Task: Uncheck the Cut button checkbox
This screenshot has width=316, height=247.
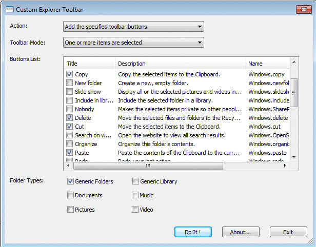Action: (70, 127)
